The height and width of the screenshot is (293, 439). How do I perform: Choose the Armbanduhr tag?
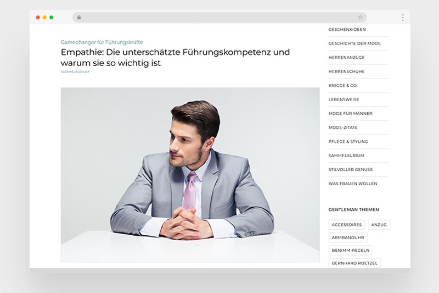[x=348, y=237]
